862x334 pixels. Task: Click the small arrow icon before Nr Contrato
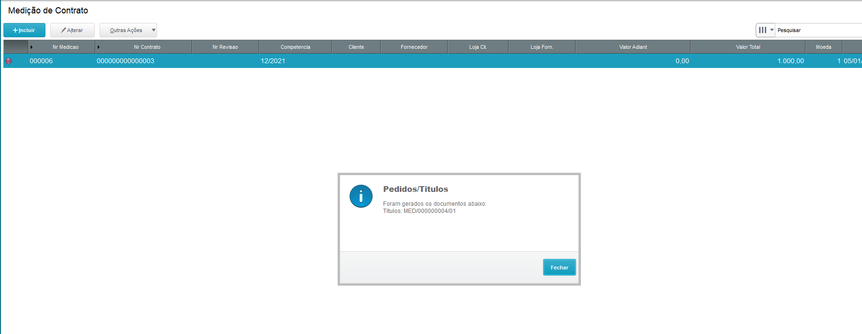[x=99, y=47]
